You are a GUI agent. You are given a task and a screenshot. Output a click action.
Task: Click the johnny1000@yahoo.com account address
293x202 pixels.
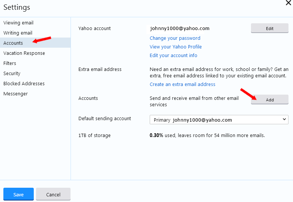[180, 29]
